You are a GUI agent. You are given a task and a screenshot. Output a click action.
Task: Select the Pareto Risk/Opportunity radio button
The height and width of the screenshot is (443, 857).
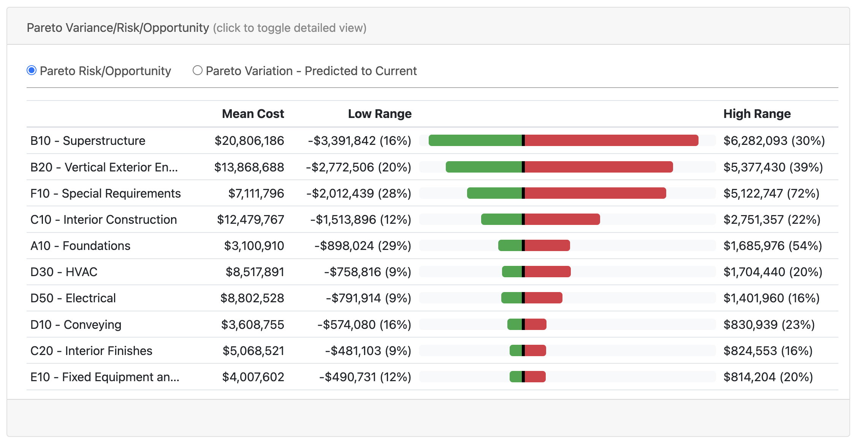32,71
